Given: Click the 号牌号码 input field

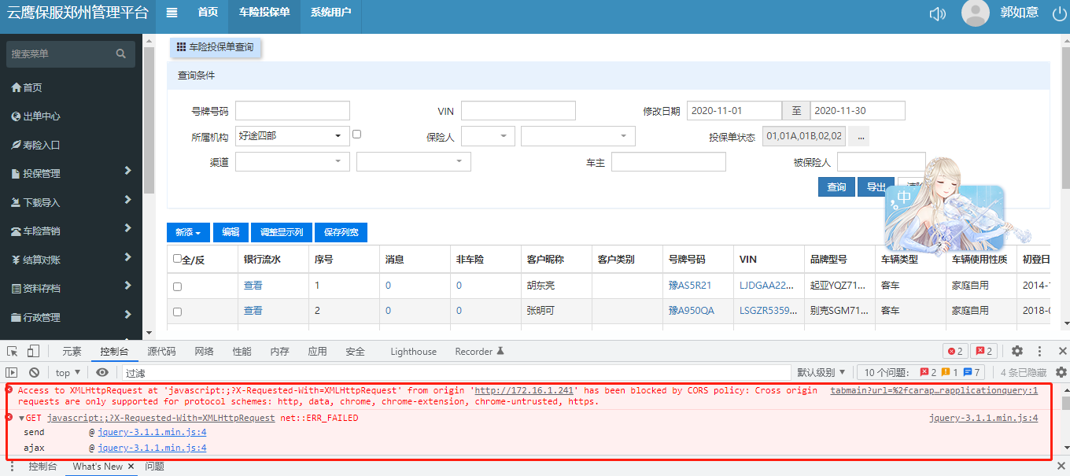Looking at the screenshot, I should pyautogui.click(x=293, y=111).
